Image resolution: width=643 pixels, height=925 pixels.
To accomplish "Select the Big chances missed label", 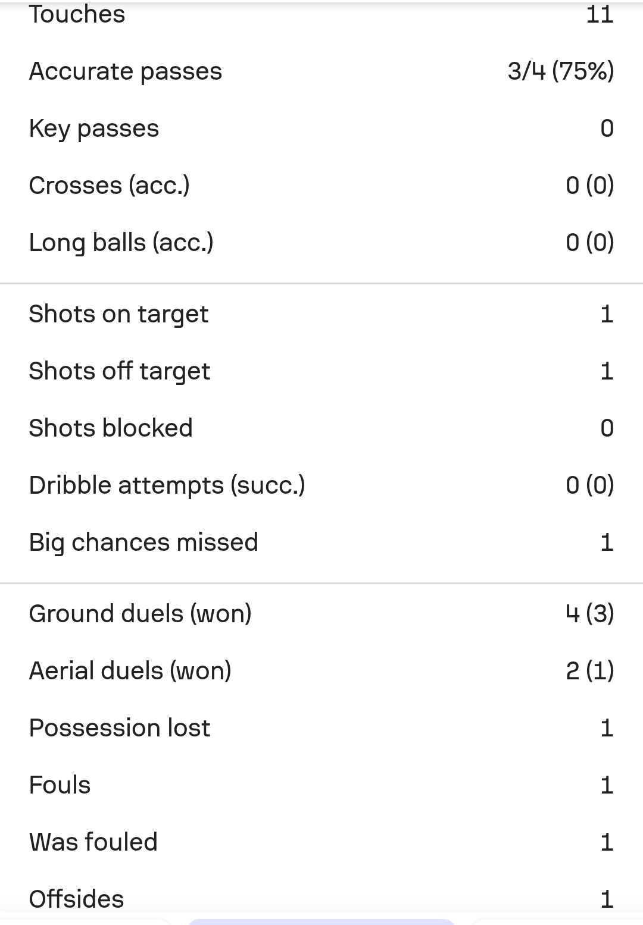I will click(143, 543).
